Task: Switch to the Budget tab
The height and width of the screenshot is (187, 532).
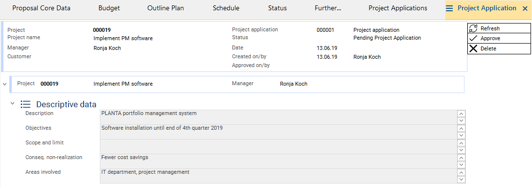Action: coord(109,8)
